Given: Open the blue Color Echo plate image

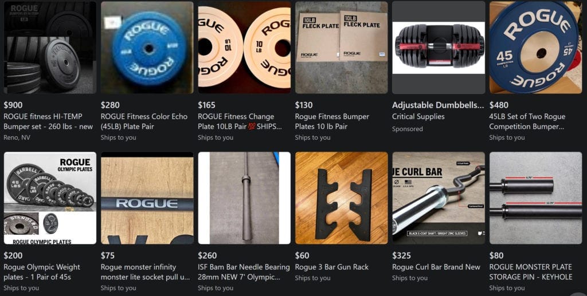Looking at the screenshot, I should [x=147, y=48].
